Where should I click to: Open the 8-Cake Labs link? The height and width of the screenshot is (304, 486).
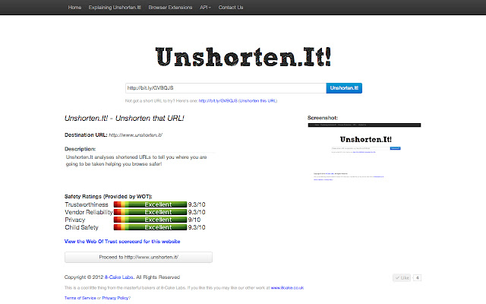click(x=119, y=277)
